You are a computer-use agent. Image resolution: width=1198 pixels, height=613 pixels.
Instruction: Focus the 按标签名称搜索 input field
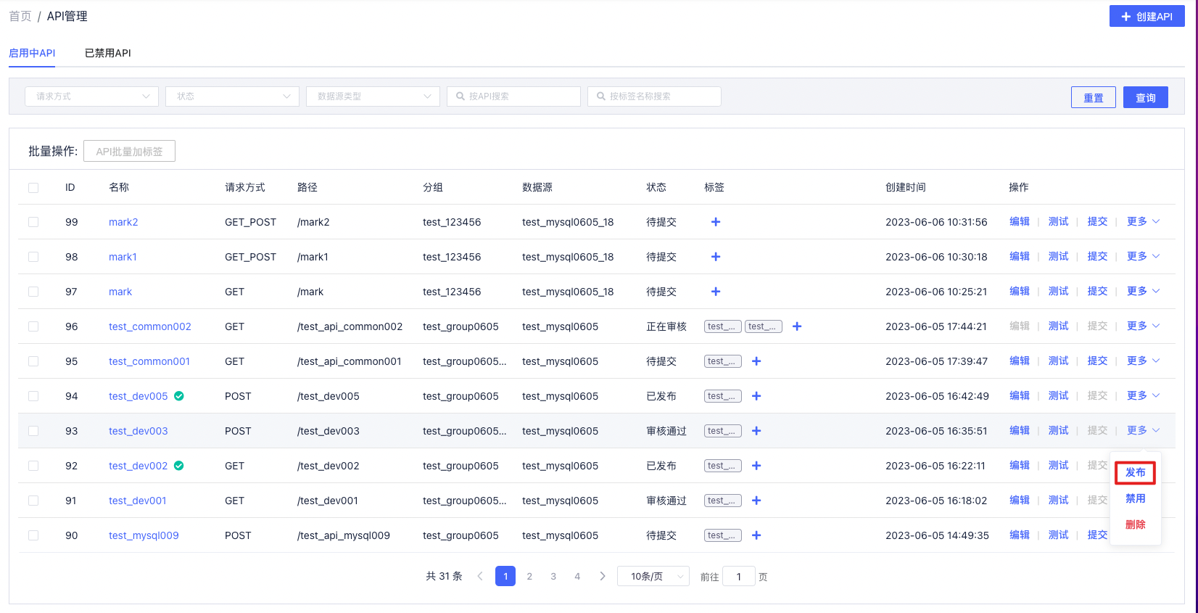[x=655, y=96]
